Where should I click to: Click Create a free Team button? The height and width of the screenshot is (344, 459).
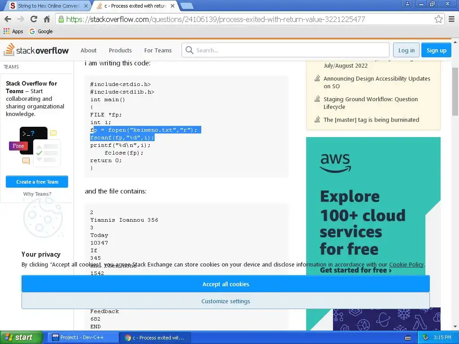coord(37,182)
